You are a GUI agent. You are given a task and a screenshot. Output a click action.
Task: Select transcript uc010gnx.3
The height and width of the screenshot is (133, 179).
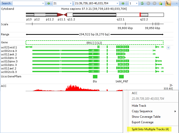click(x=9, y=65)
